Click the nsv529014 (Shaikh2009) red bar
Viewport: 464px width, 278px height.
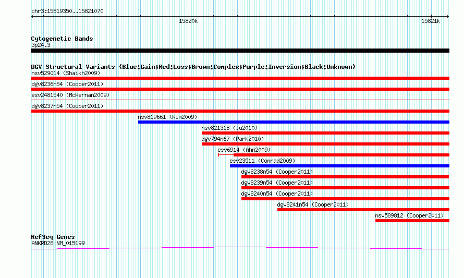point(240,78)
